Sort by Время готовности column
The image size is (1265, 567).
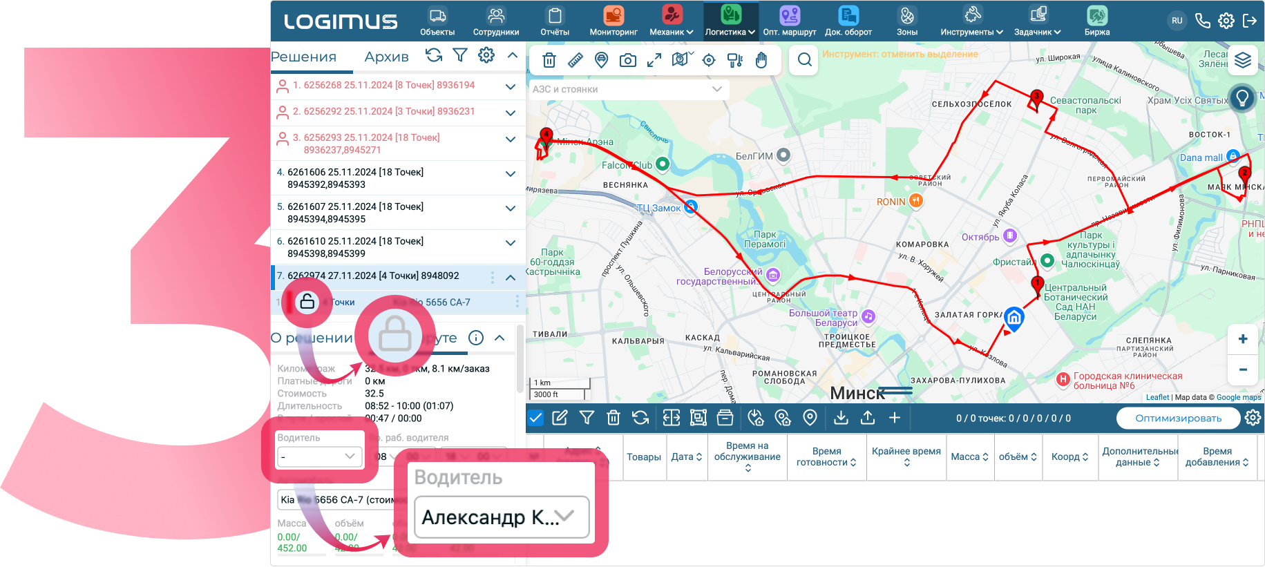pyautogui.click(x=827, y=457)
